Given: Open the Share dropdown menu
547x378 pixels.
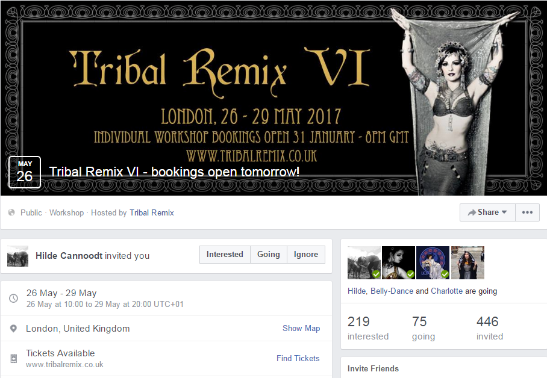Looking at the screenshot, I should coord(487,212).
